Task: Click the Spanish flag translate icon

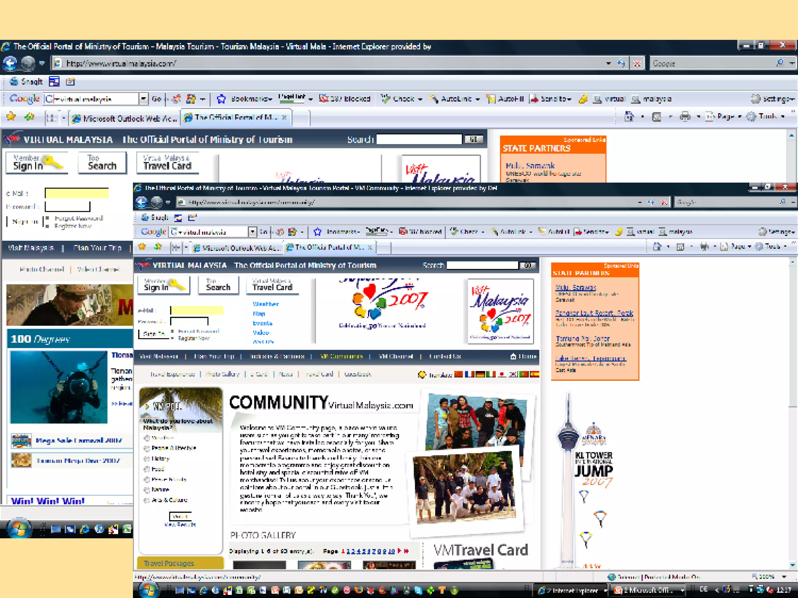Action: click(534, 374)
